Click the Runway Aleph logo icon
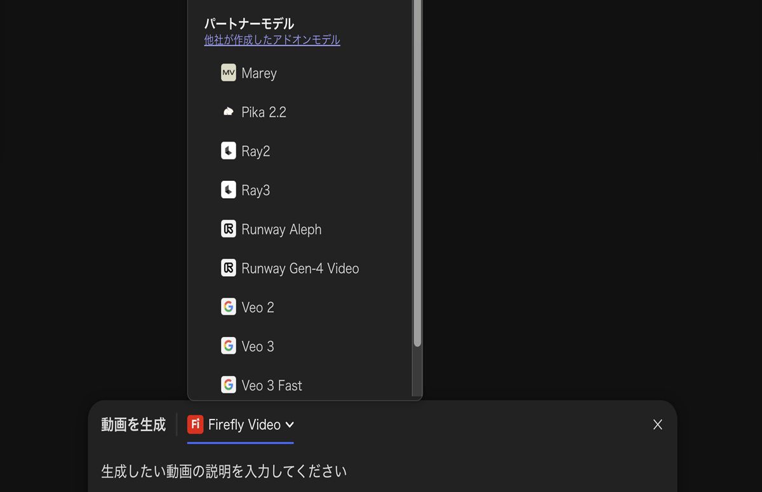Screen dimensions: 762x492 (x=229, y=229)
